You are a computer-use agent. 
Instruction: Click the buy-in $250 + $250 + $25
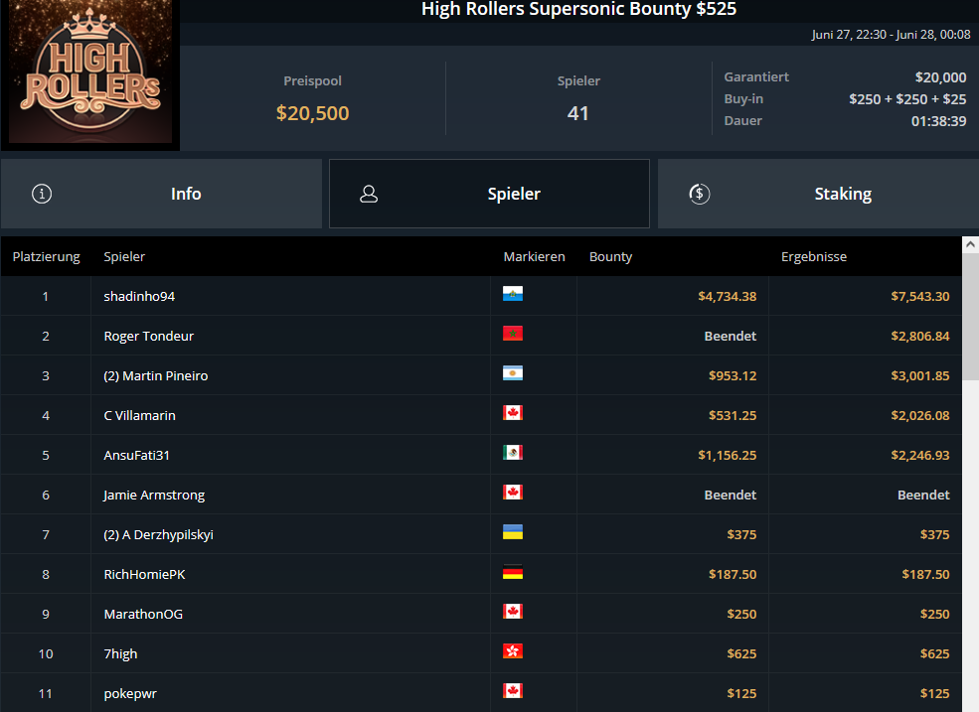pyautogui.click(x=907, y=98)
